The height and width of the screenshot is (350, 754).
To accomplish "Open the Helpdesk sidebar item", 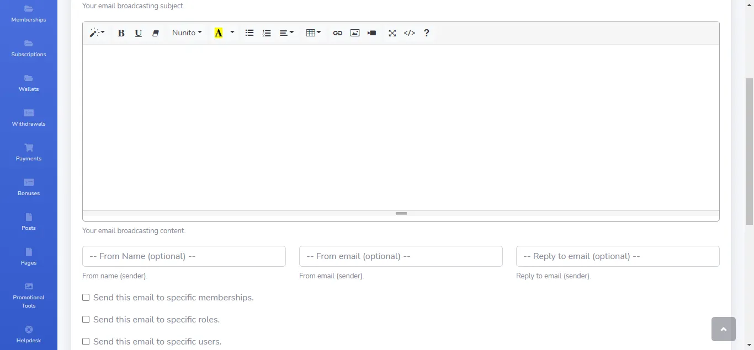I will pos(28,334).
